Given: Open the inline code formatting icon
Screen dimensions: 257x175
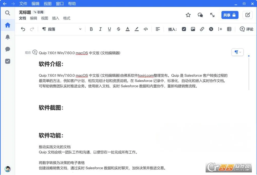Looking at the screenshot, I should click(x=145, y=29).
